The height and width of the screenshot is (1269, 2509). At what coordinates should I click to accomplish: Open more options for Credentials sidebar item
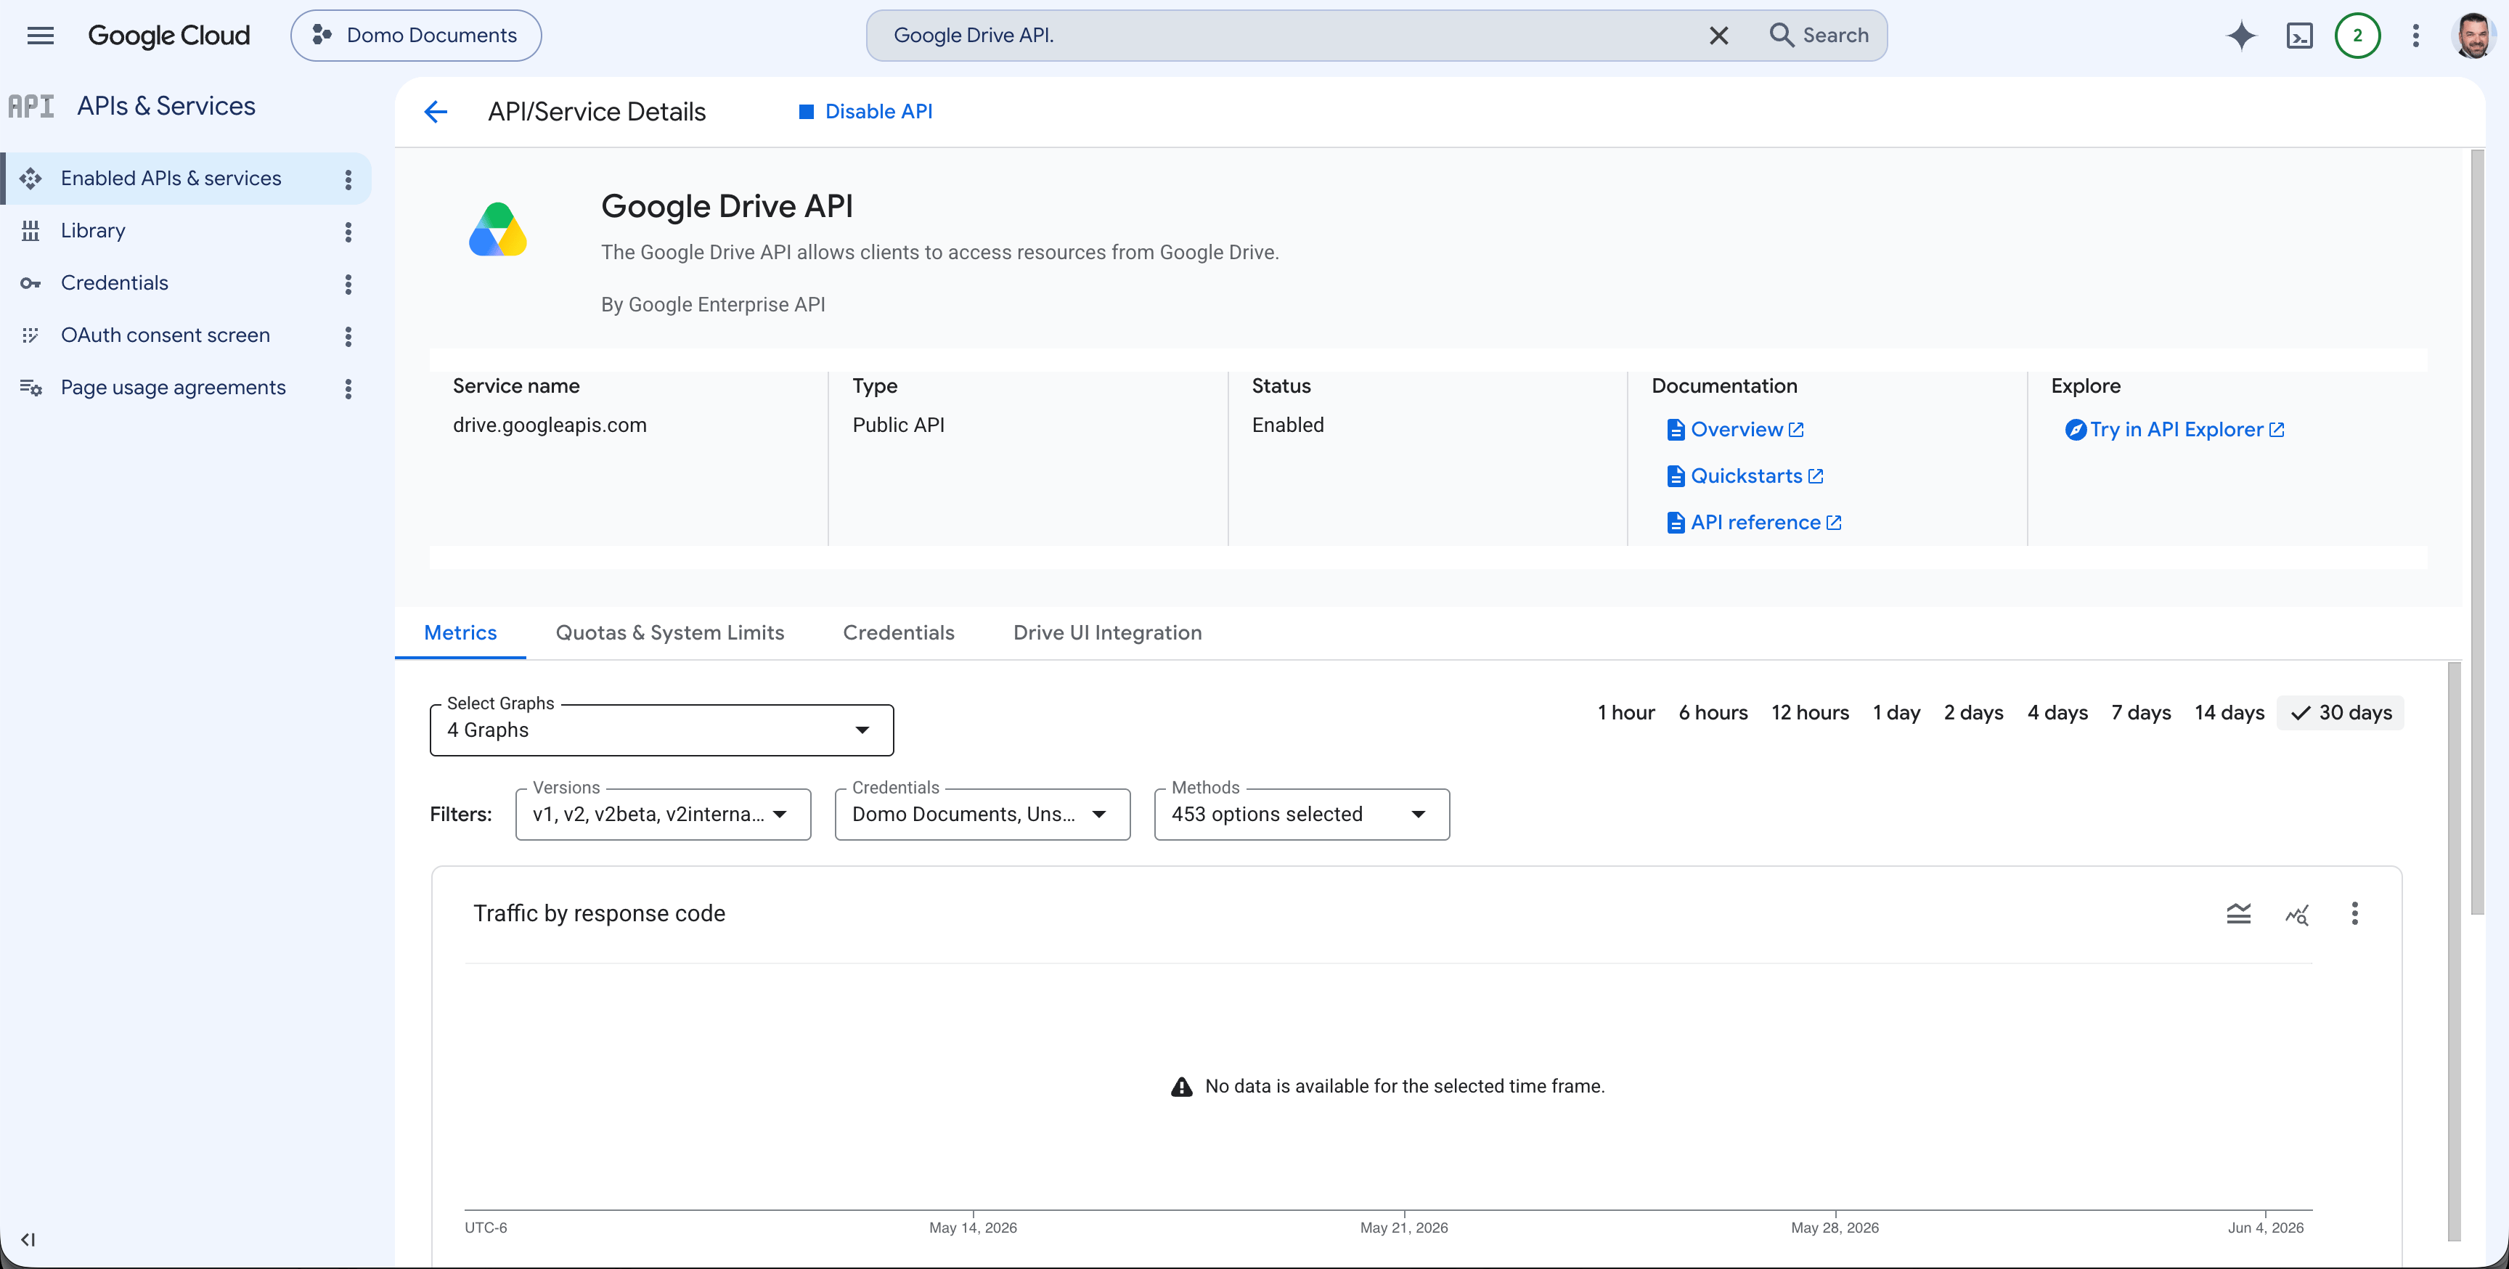348,285
